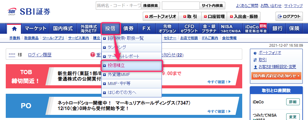The height and width of the screenshot is (120, 308).
Task: Switch to the 国内株式 tab
Action: [63, 29]
